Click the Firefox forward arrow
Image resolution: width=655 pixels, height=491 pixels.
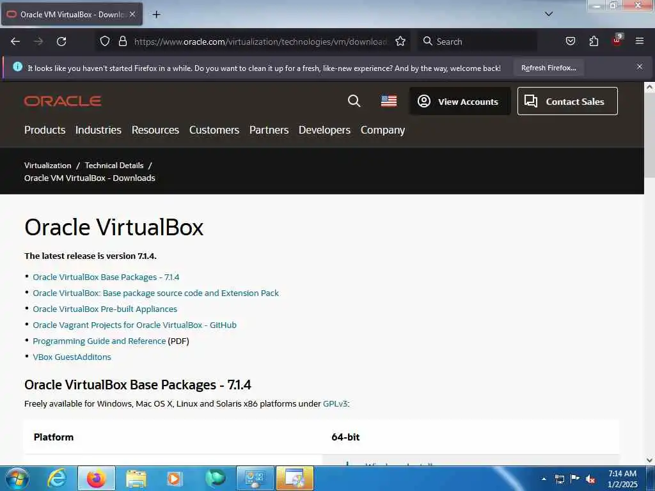click(38, 42)
